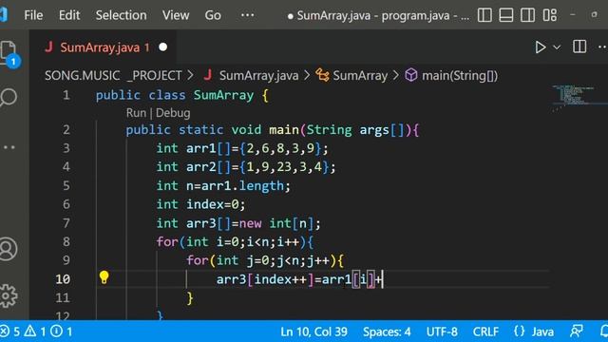Open the View menu
Image resolution: width=608 pixels, height=342 pixels.
tap(176, 15)
